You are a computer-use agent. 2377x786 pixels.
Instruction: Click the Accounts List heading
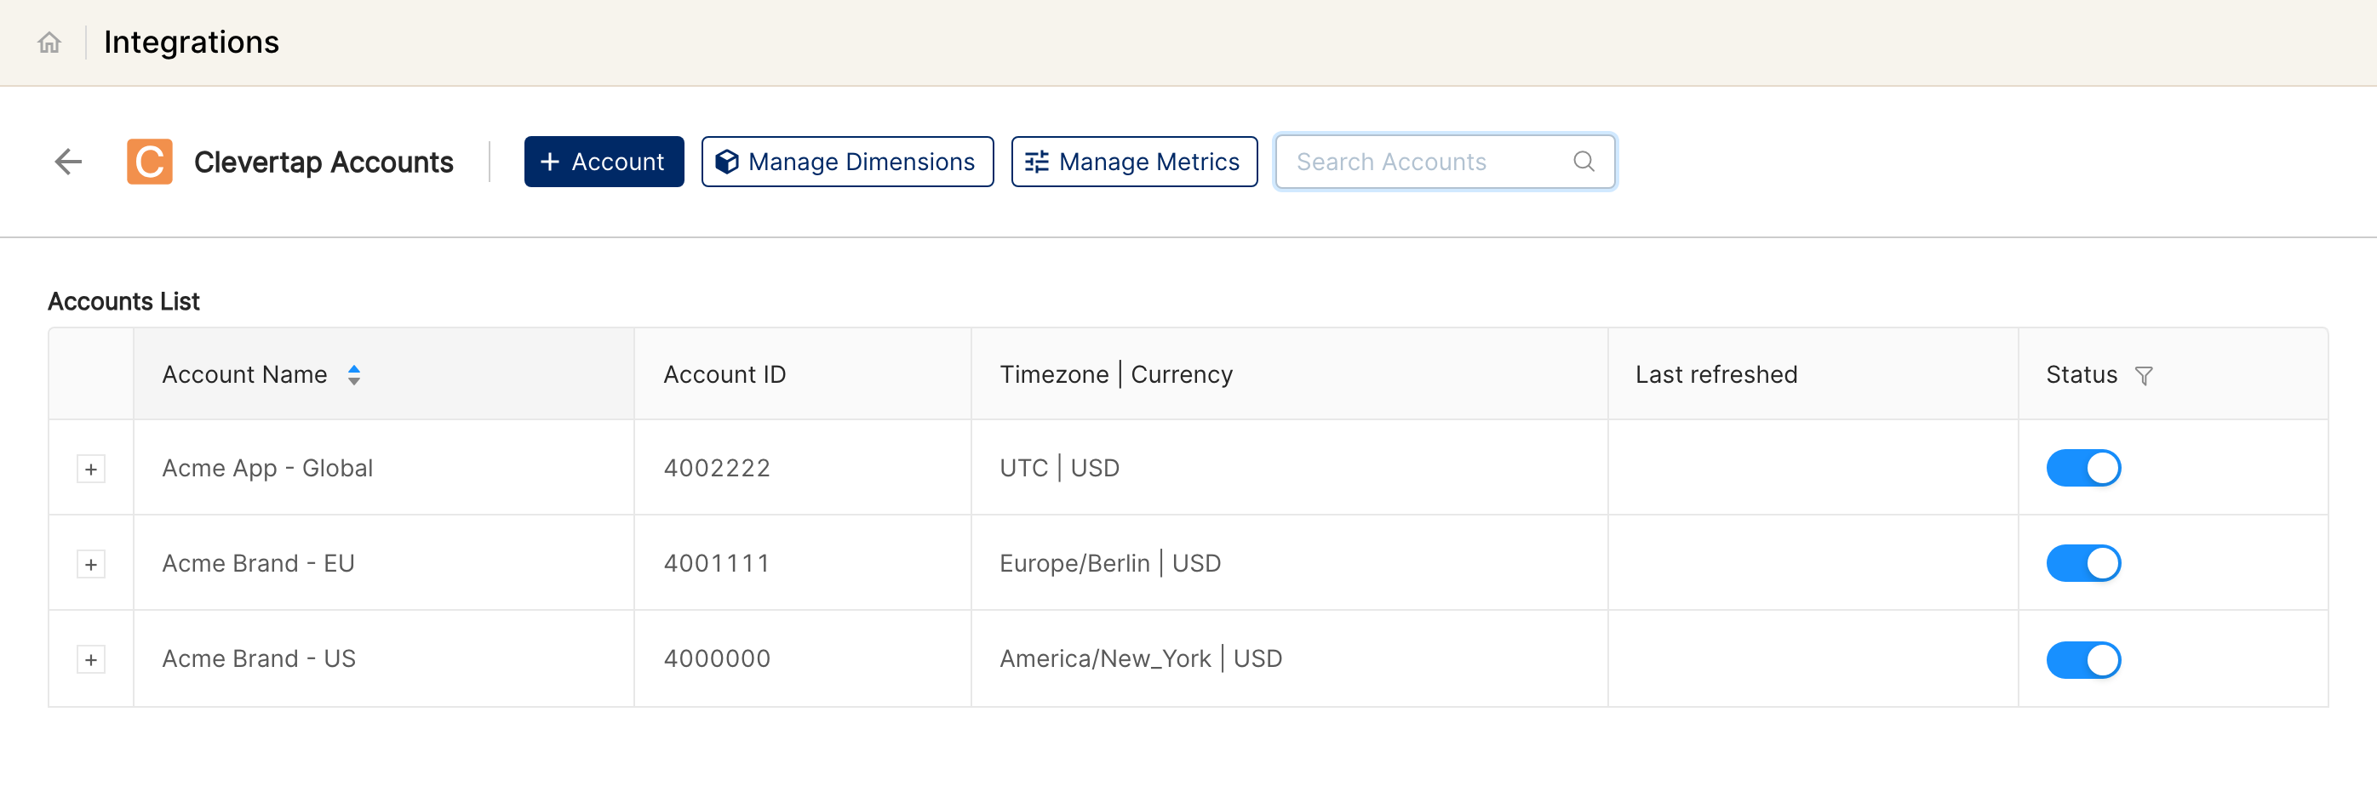(123, 301)
